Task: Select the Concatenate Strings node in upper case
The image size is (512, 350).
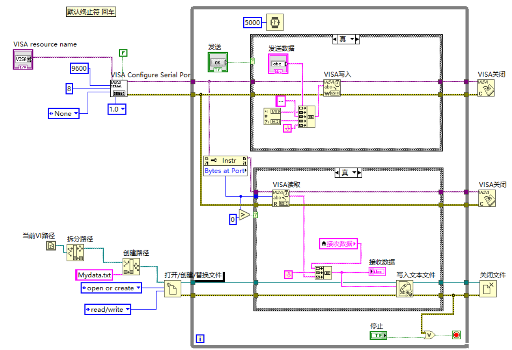Action: click(x=307, y=117)
